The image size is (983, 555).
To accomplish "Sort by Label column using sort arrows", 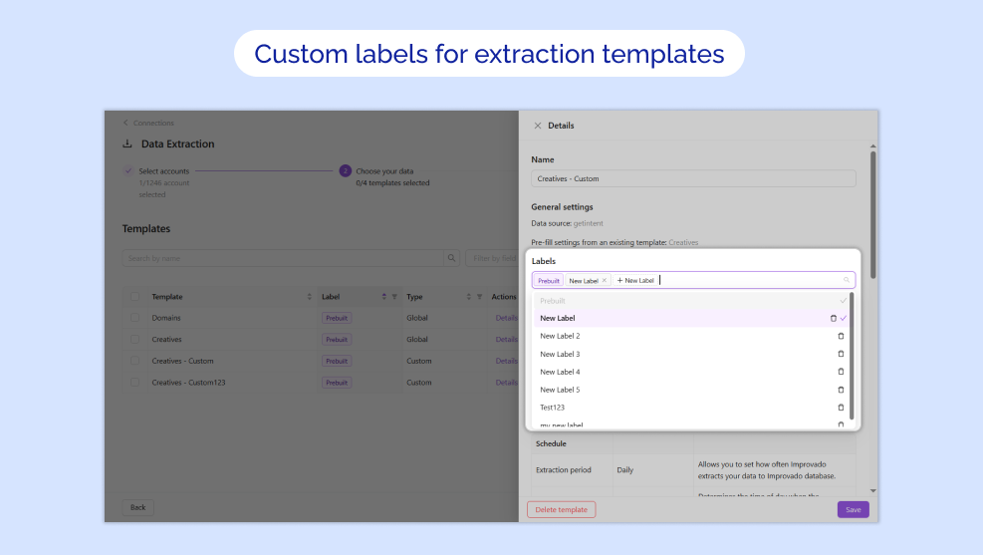I will (384, 297).
